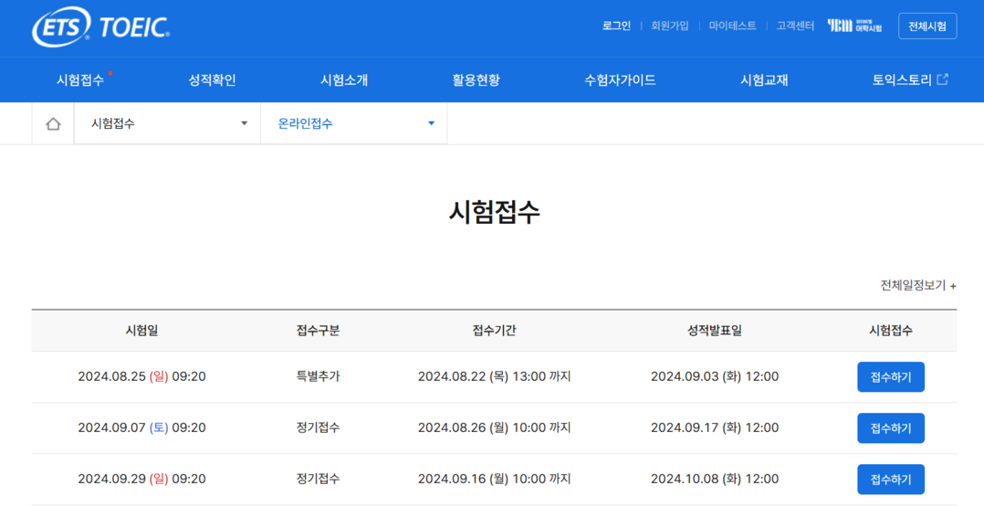984x506 pixels.
Task: Expand the 온라인접수 breadcrumb dropdown
Action: [354, 124]
